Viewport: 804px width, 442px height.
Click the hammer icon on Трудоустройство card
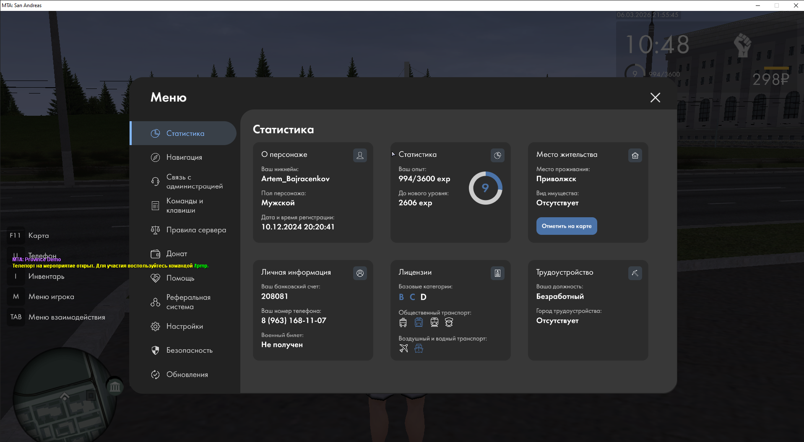635,273
